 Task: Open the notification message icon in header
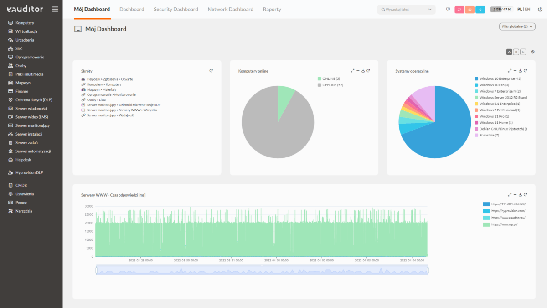(448, 9)
